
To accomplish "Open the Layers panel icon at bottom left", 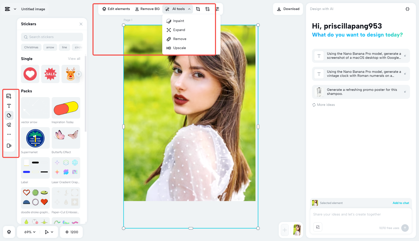I will coord(9,232).
